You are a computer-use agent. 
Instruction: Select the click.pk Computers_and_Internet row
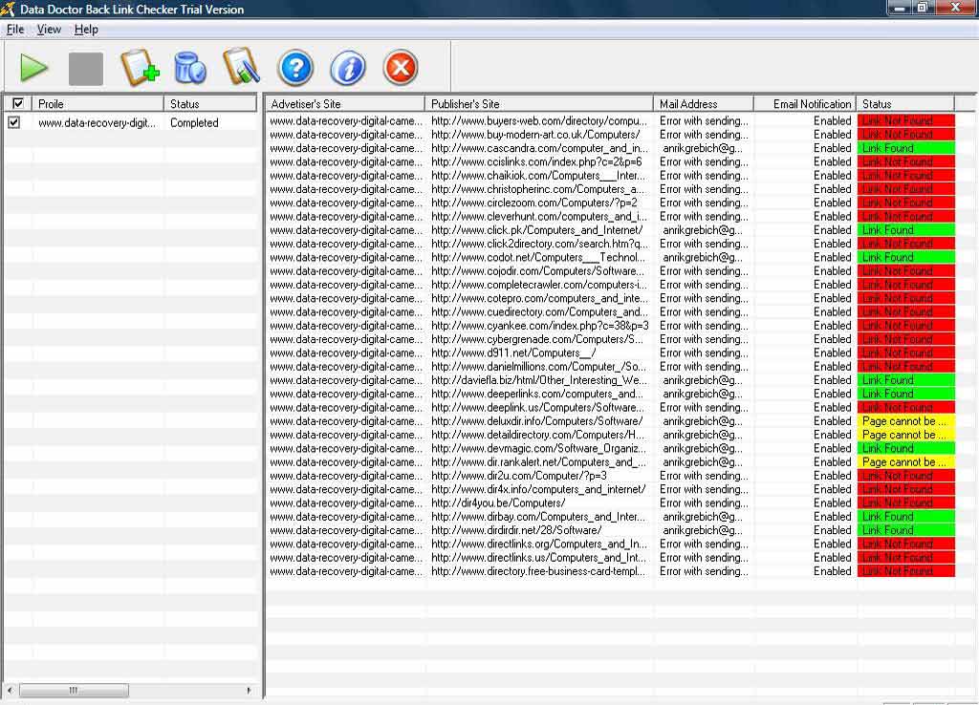coord(612,230)
